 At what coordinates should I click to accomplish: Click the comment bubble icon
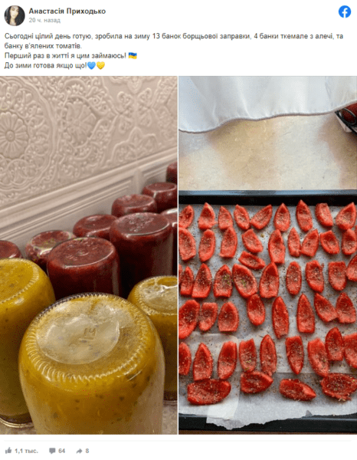click(x=52, y=451)
